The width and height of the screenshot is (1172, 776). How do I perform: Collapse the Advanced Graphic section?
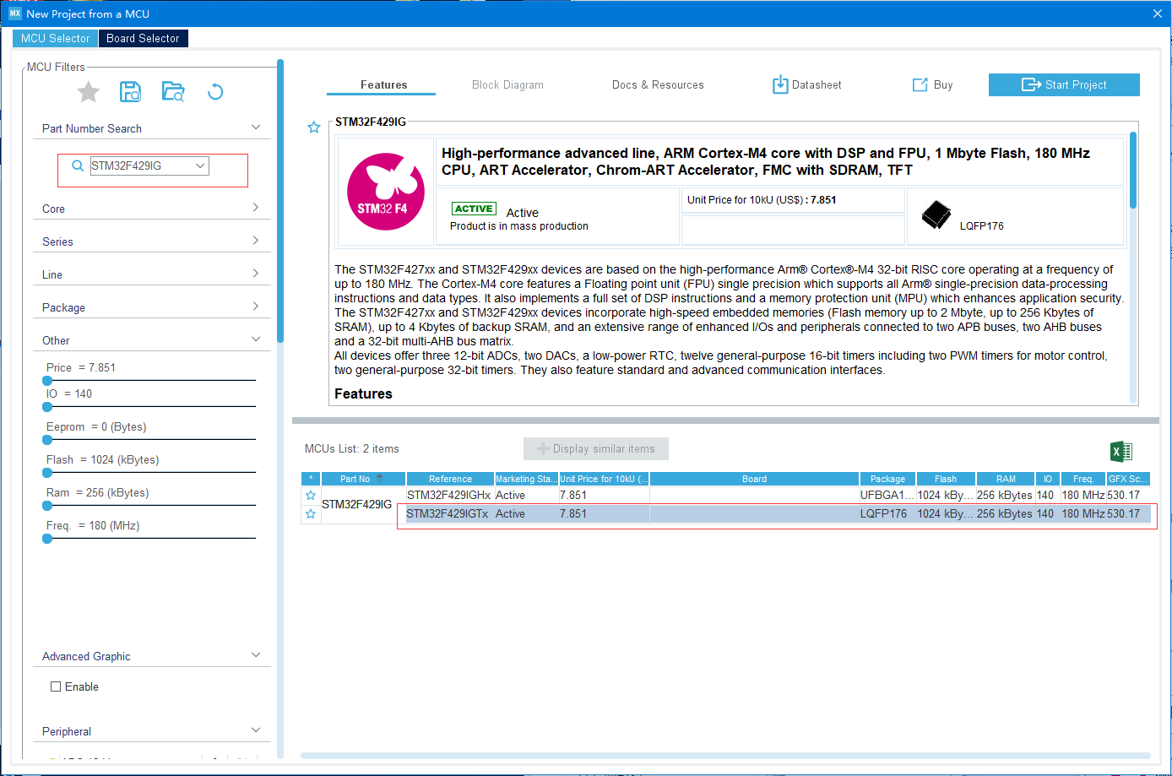click(256, 655)
